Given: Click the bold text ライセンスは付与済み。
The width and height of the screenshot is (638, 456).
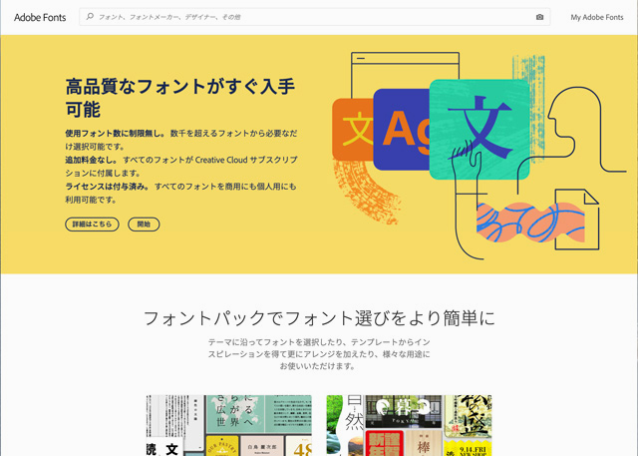Looking at the screenshot, I should pyautogui.click(x=108, y=187).
